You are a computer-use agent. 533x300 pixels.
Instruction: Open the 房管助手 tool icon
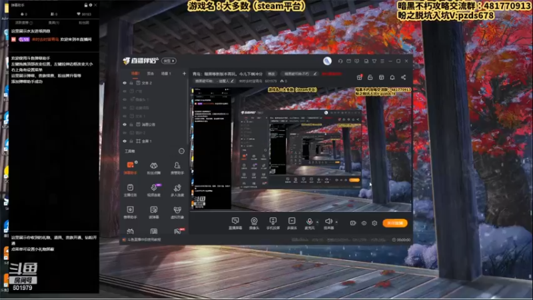point(177,168)
